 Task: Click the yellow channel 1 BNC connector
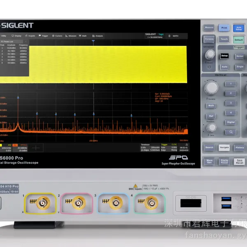[x=43, y=203]
